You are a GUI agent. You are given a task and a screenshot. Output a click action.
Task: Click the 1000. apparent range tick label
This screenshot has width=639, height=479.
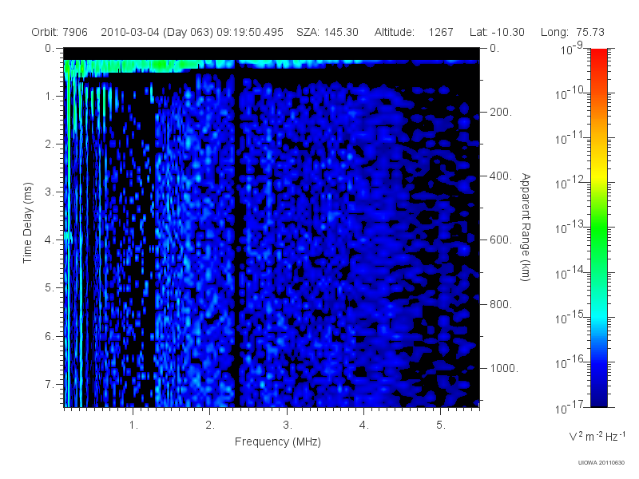point(504,368)
